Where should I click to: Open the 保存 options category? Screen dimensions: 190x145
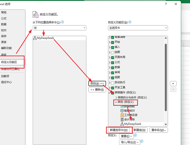4,36
